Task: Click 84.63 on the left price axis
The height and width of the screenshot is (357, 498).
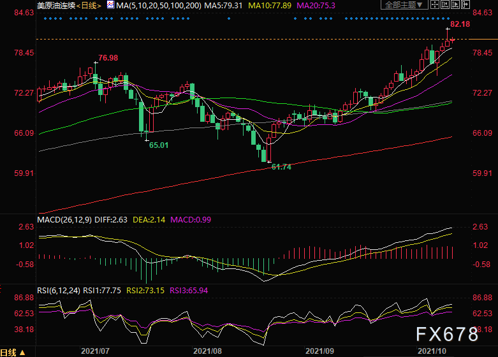Action: (x=24, y=13)
